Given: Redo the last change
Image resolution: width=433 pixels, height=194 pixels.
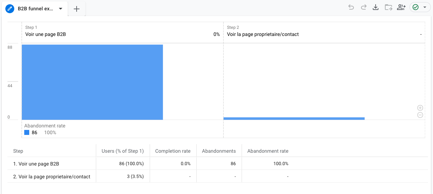Looking at the screenshot, I should coord(364,7).
